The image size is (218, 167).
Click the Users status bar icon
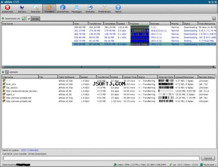(x=115, y=164)
